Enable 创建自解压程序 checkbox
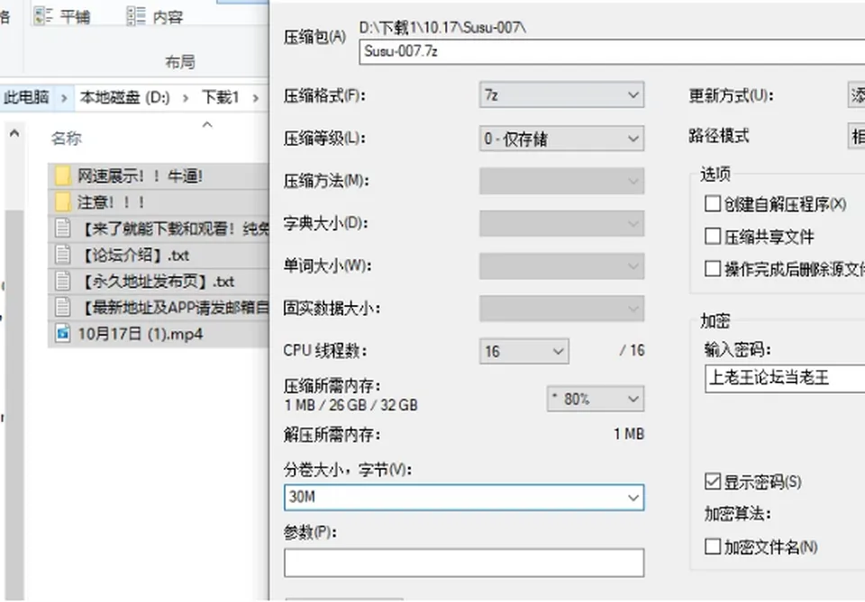The width and height of the screenshot is (865, 602). (x=713, y=203)
